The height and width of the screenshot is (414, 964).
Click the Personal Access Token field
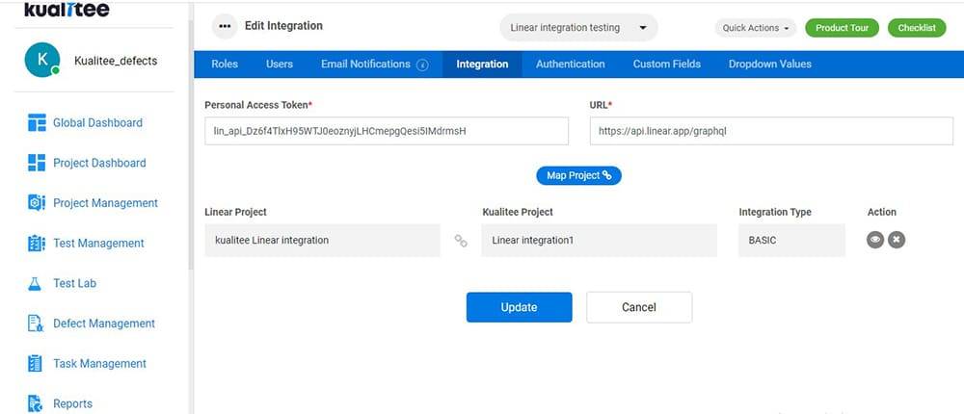click(387, 131)
